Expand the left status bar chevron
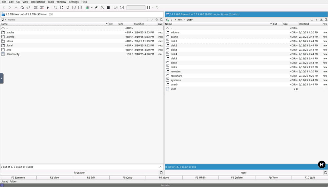Screen dimensions: 328x187 [x=160, y=167]
